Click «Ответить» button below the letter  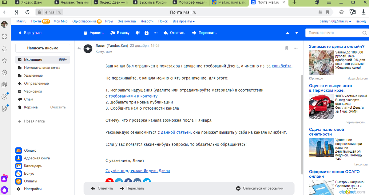102,188
